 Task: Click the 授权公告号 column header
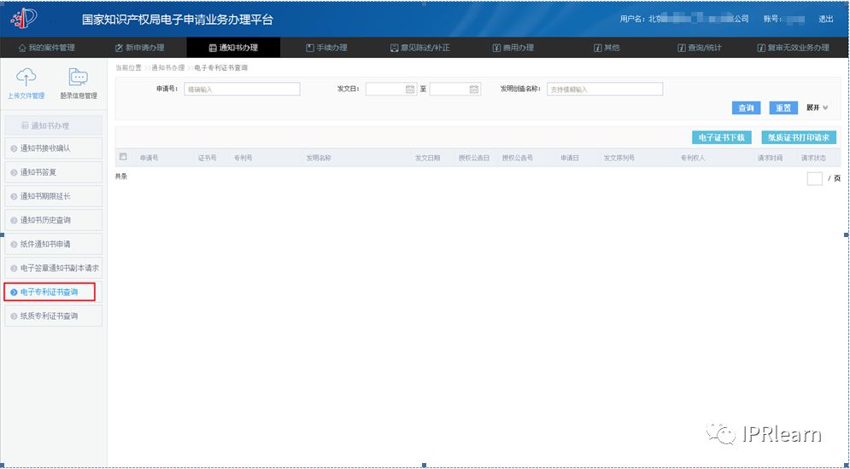pyautogui.click(x=517, y=158)
